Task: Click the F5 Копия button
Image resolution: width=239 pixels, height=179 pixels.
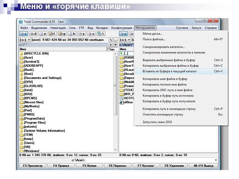Action: (90, 166)
